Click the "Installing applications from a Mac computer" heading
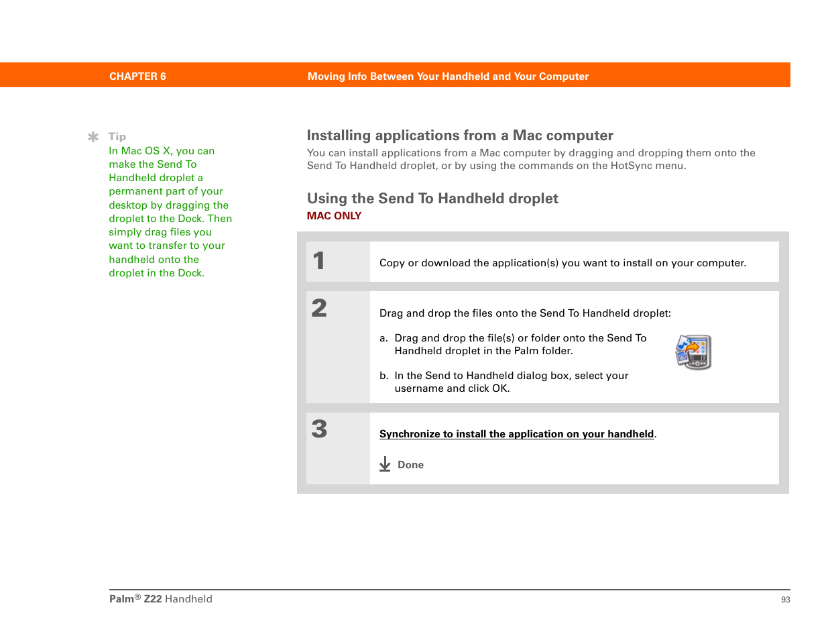Screen dimensions: 828x640 [460, 136]
